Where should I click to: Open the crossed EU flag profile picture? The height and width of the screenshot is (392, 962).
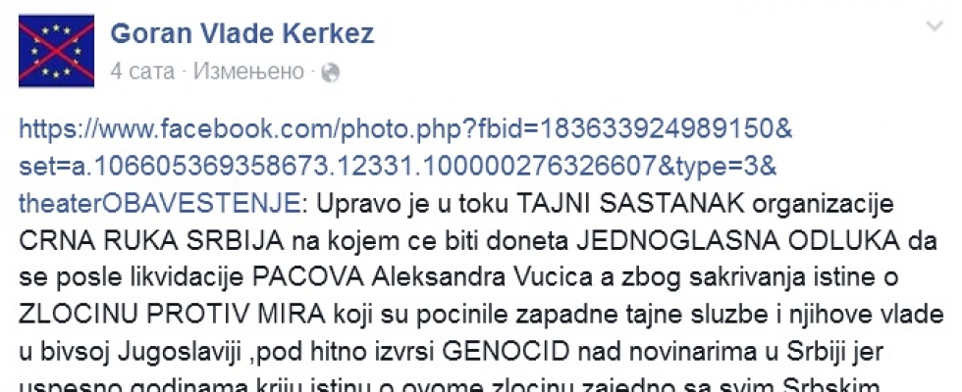tap(57, 51)
